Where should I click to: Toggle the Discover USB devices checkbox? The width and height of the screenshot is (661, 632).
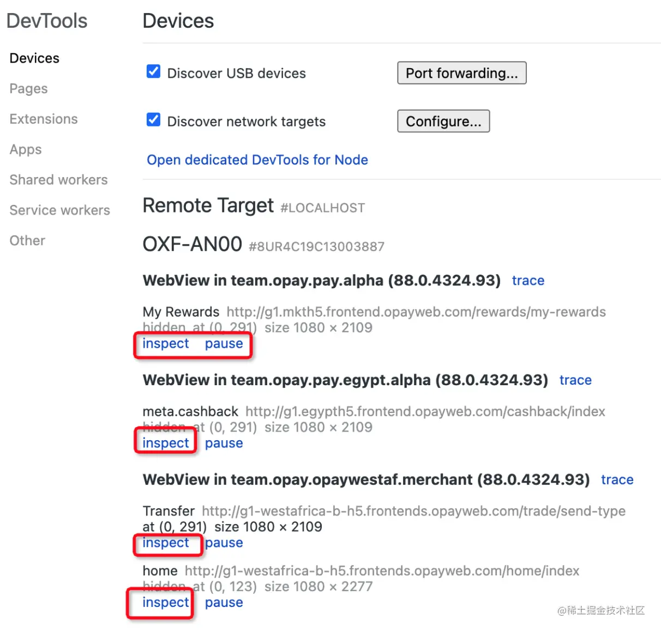click(154, 71)
